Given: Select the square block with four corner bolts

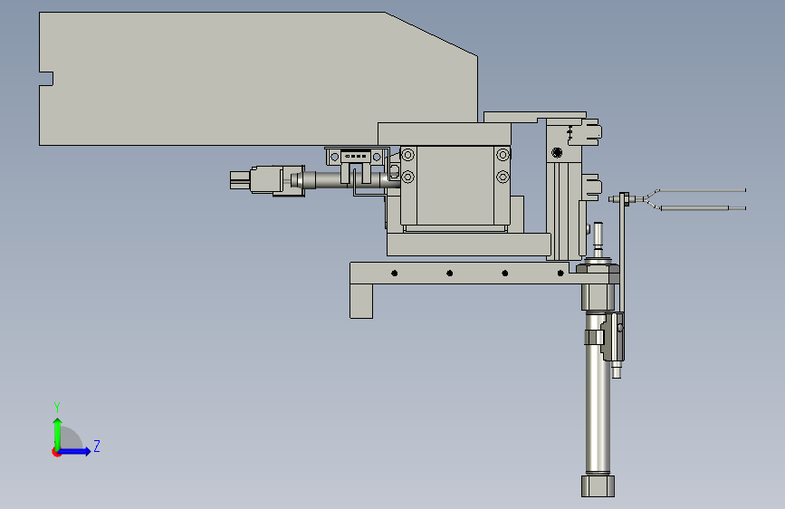Looking at the screenshot, I should pos(455,186).
